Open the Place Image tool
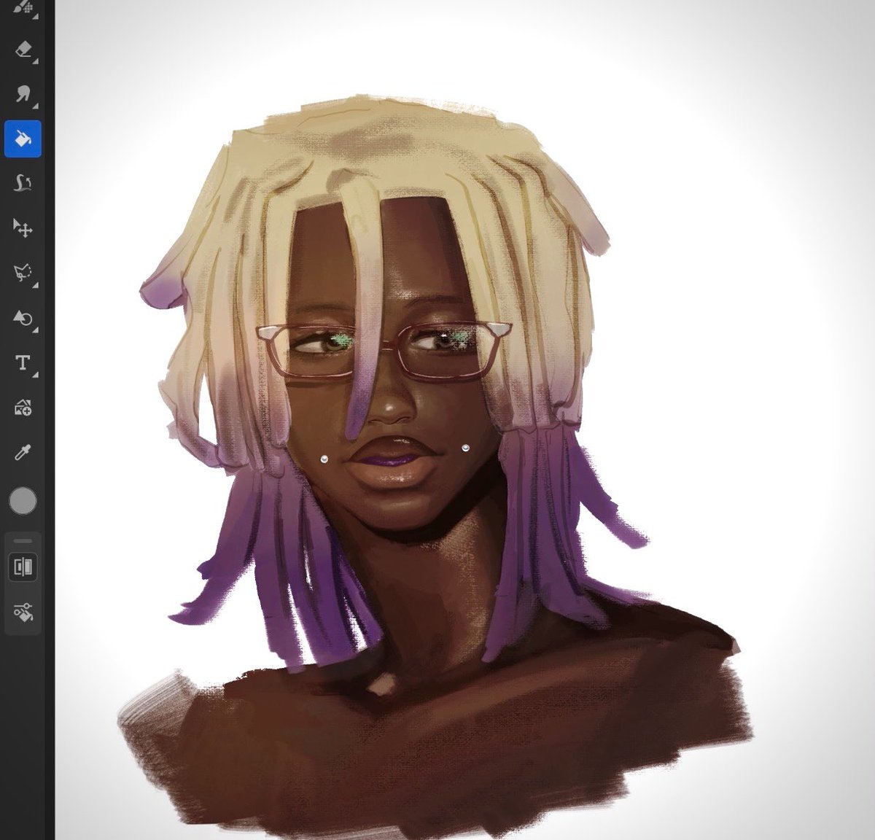The height and width of the screenshot is (840, 875). click(23, 408)
